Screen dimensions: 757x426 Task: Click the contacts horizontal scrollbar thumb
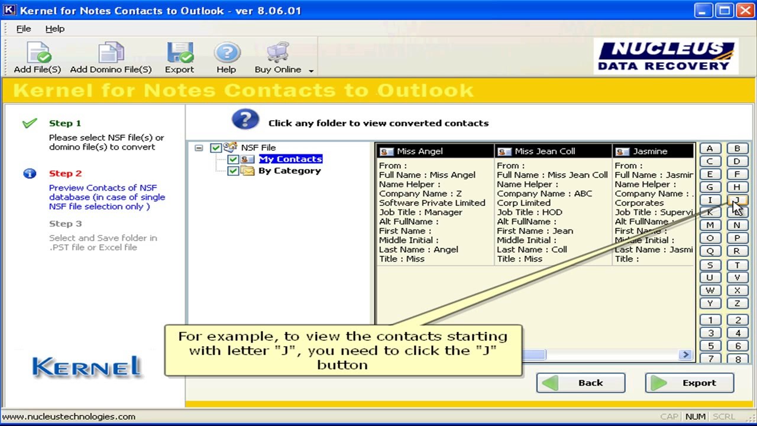click(534, 355)
